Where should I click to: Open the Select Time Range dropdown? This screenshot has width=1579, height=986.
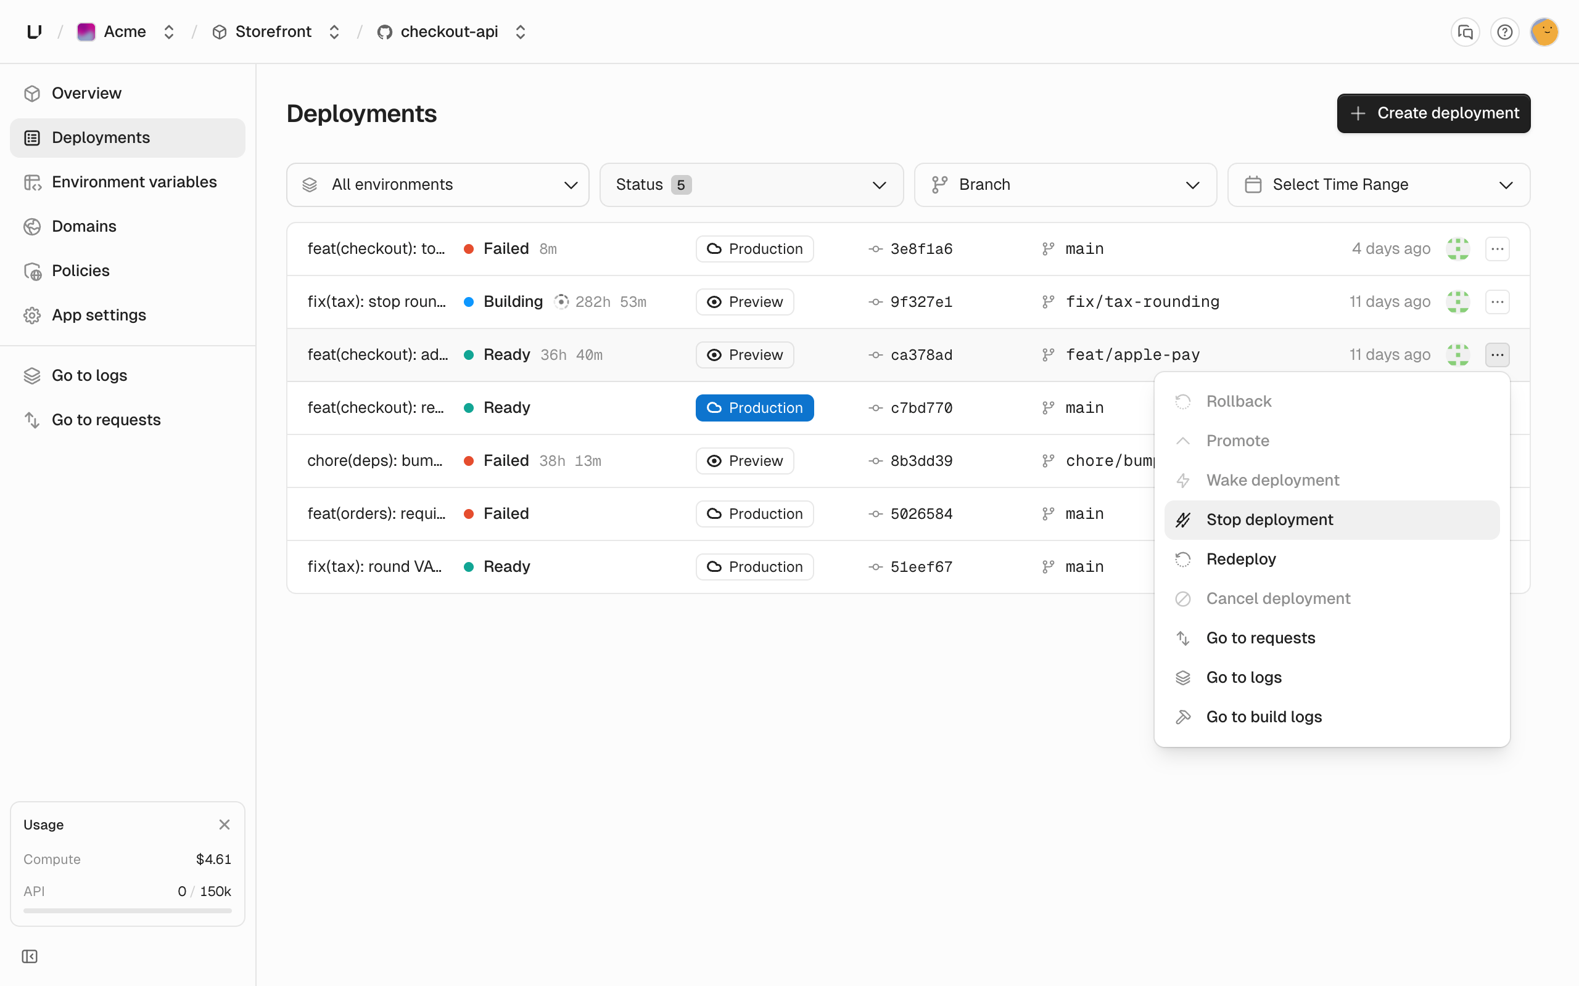[x=1379, y=184]
